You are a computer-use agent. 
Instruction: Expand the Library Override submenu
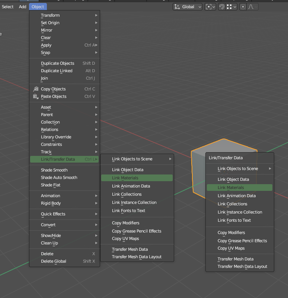(x=64, y=137)
